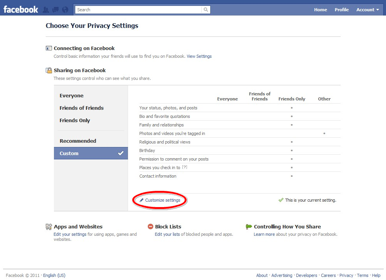Open the Help footer link
This screenshot has height=280, width=386.
tap(376, 275)
